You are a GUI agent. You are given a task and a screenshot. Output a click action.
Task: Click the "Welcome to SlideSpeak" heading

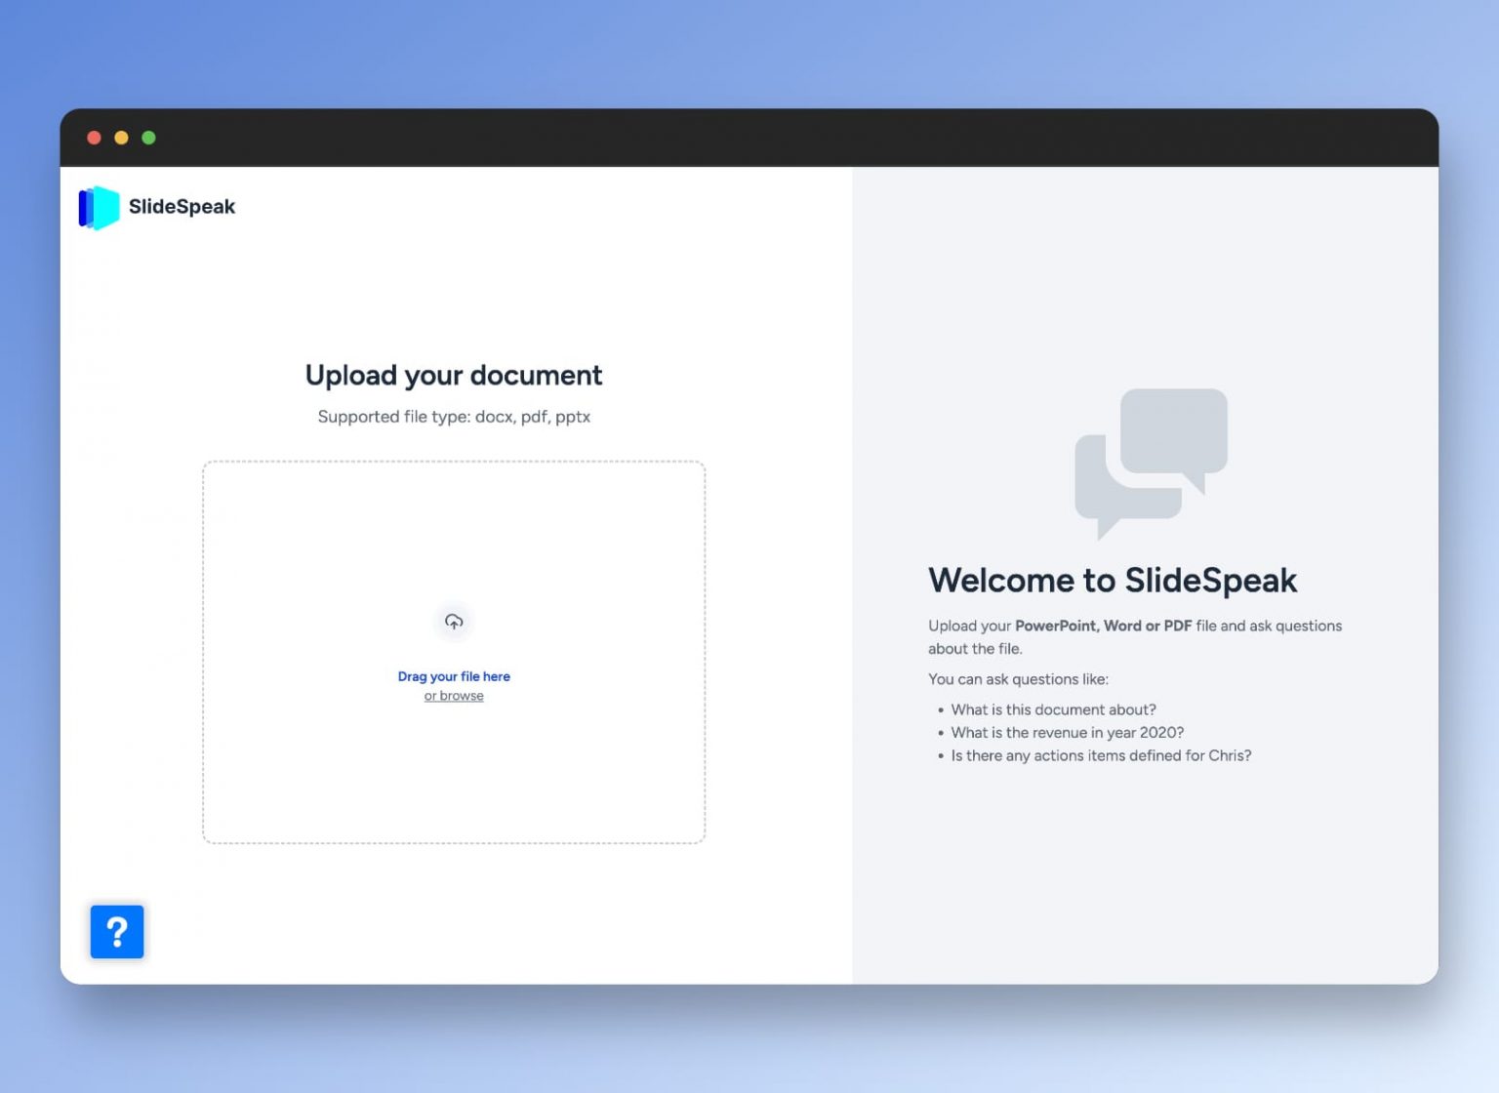pyautogui.click(x=1113, y=581)
